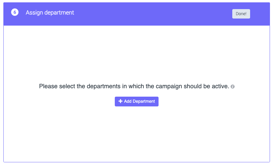Viewport: 273px width, 164px height.
Task: Click the info icon beside the instruction
Action: pyautogui.click(x=233, y=87)
